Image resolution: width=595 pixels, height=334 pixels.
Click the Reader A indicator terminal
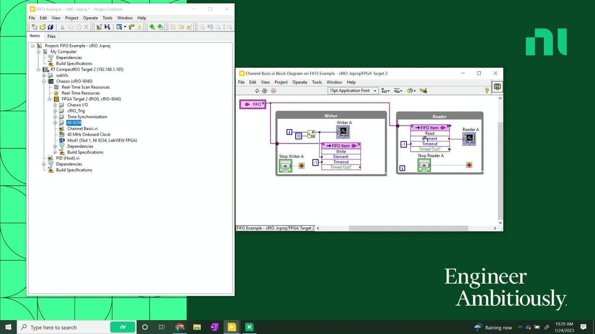coord(469,138)
